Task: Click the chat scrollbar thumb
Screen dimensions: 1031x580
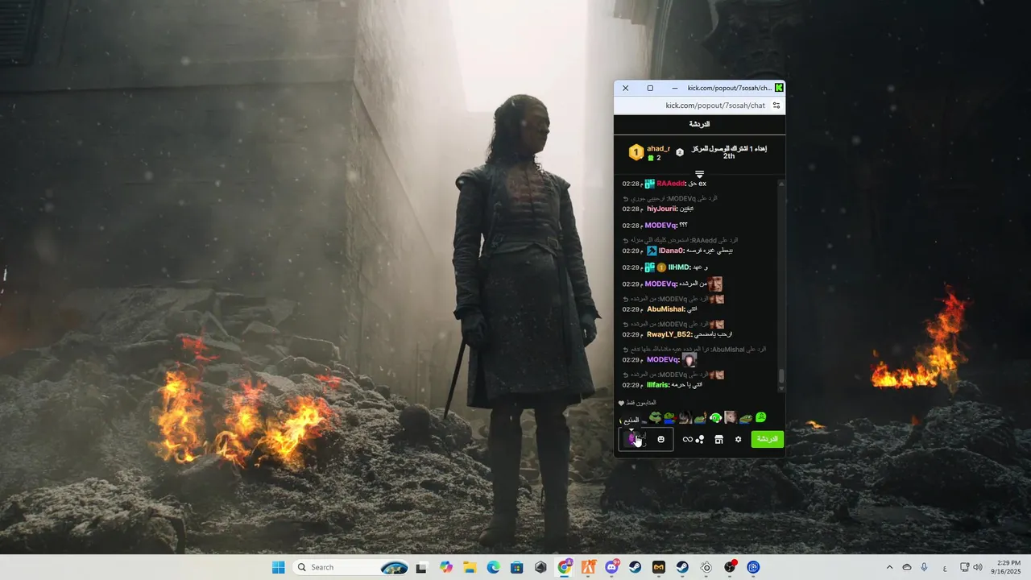Action: click(x=780, y=375)
